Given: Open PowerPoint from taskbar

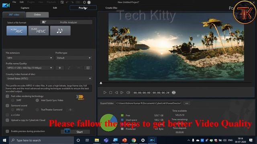Looking at the screenshot, I should click(124, 140).
